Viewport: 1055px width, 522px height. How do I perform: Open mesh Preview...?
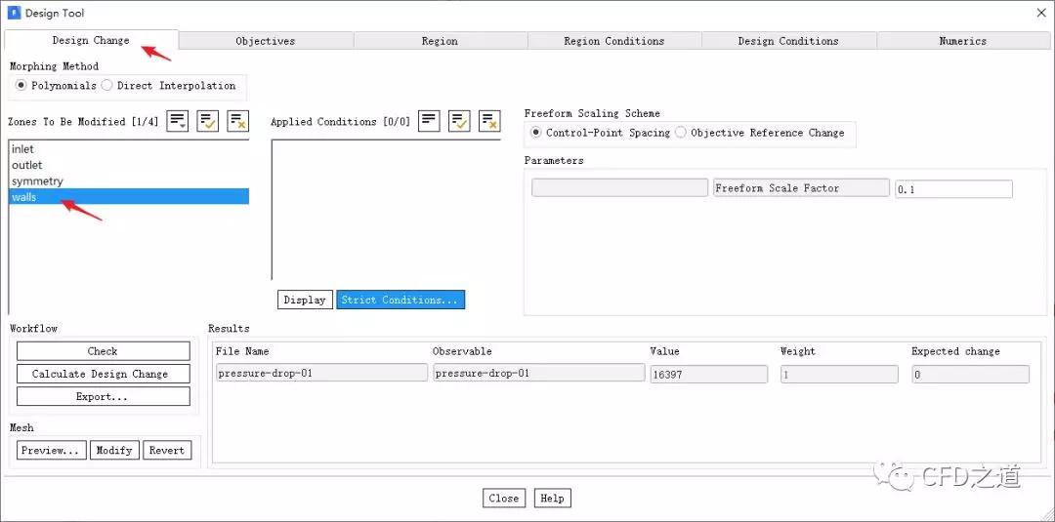tap(51, 450)
